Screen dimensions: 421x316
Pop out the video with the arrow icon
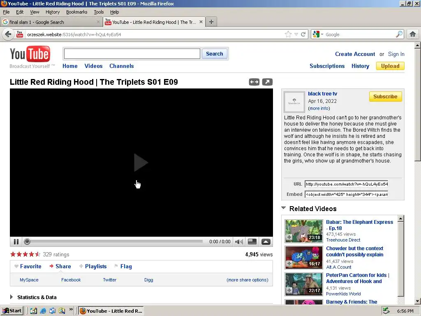coord(267,82)
